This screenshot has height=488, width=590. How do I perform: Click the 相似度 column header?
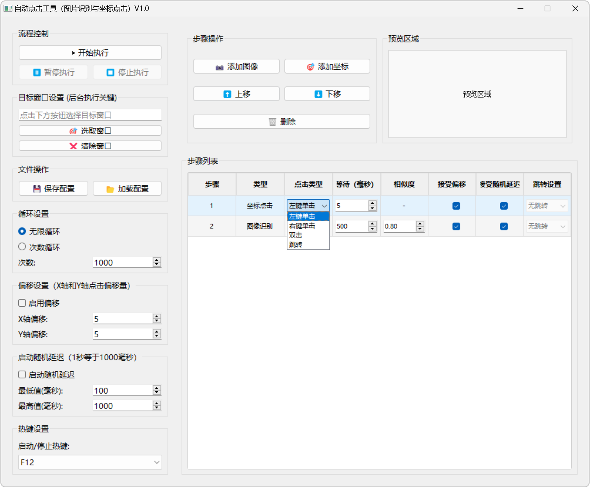404,184
